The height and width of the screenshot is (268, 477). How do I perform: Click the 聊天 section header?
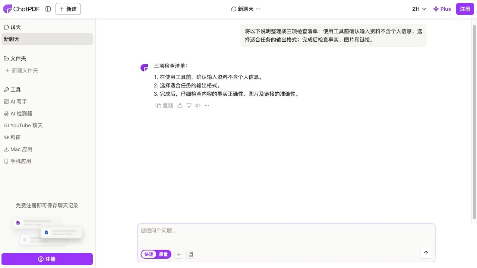(x=12, y=27)
